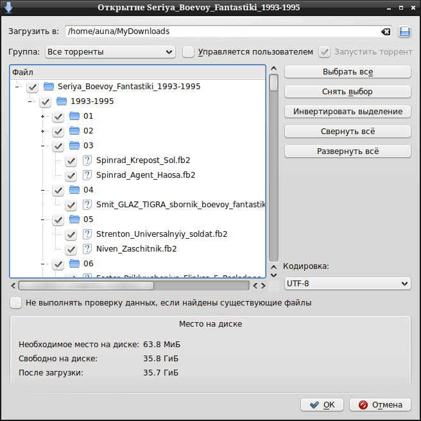The image size is (421, 421).
Task: Deselect Spinrad_Agent_Haosa.fb2 checkbox
Action: tap(71, 176)
